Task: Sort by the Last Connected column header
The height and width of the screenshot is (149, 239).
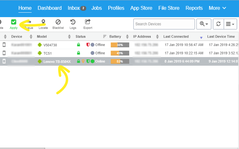Action: (176, 37)
